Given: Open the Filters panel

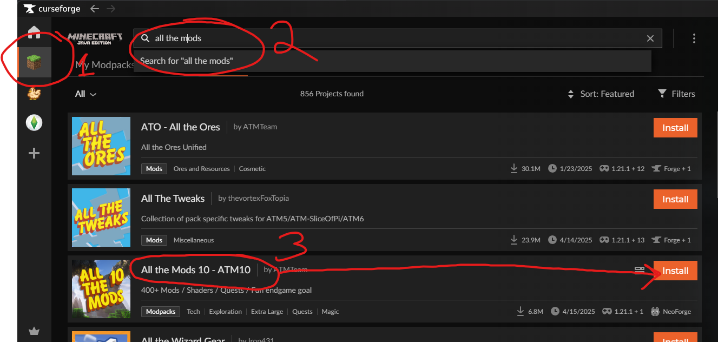Looking at the screenshot, I should point(676,94).
